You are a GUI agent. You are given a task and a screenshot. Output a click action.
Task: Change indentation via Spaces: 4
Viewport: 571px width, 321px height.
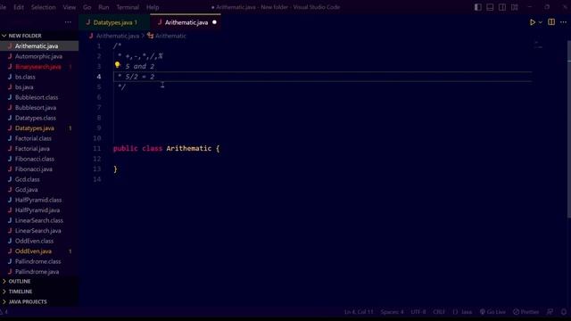coord(392,312)
